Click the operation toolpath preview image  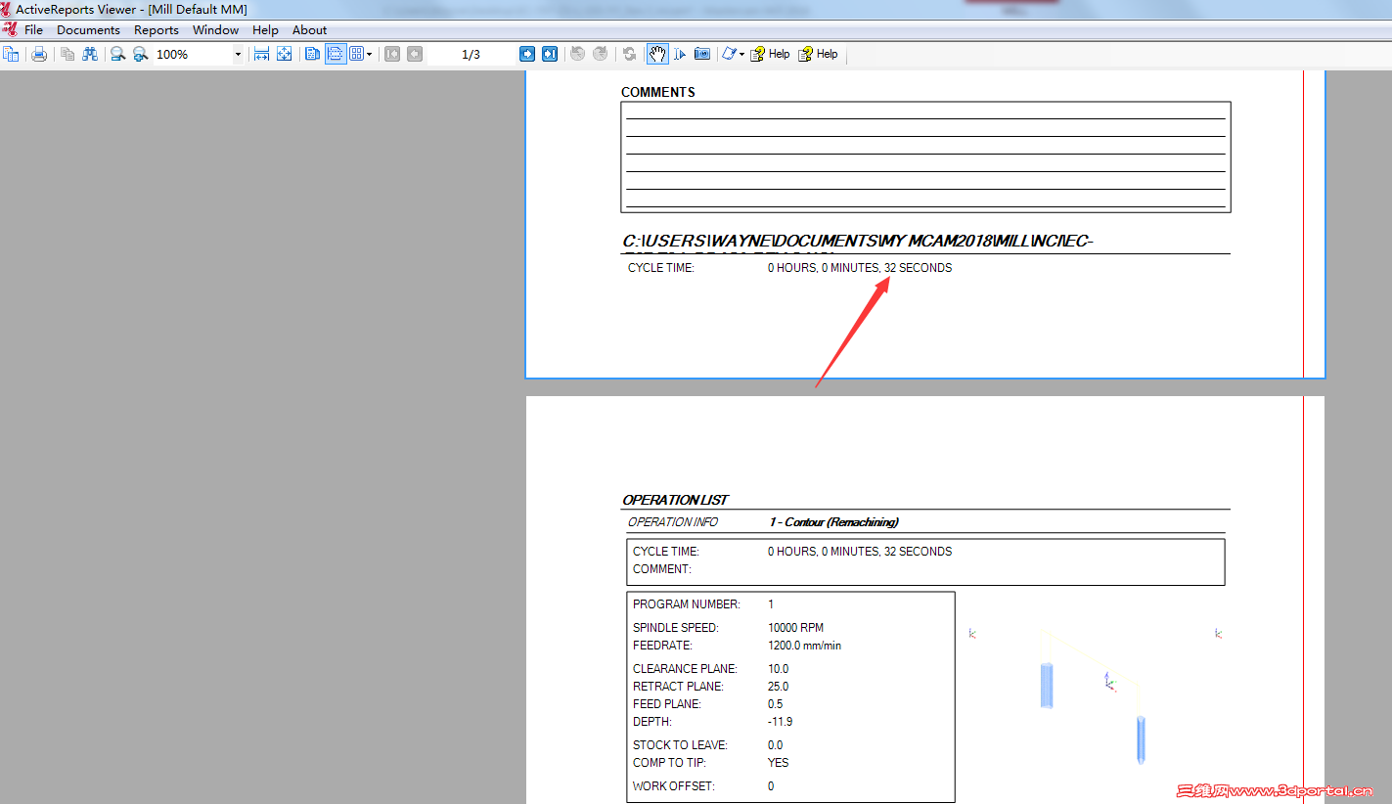tap(1096, 696)
